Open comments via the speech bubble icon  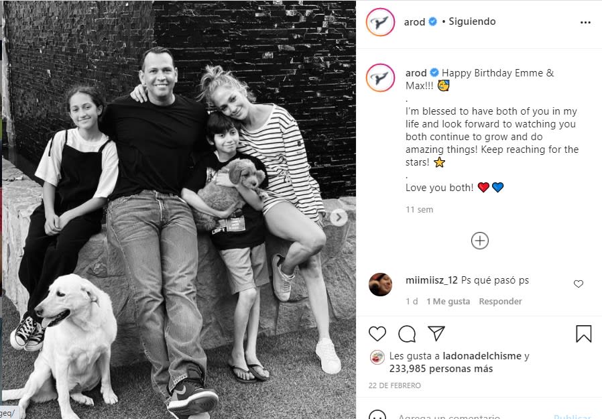point(407,334)
